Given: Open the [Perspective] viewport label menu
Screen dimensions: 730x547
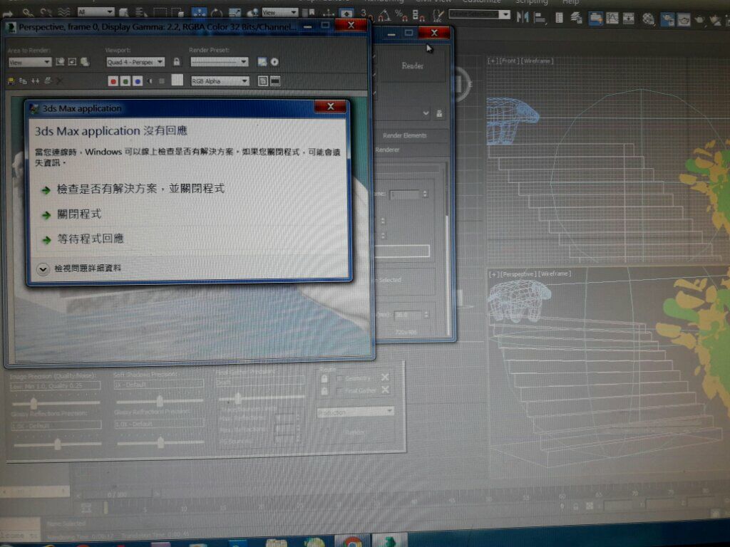Looking at the screenshot, I should (x=518, y=274).
